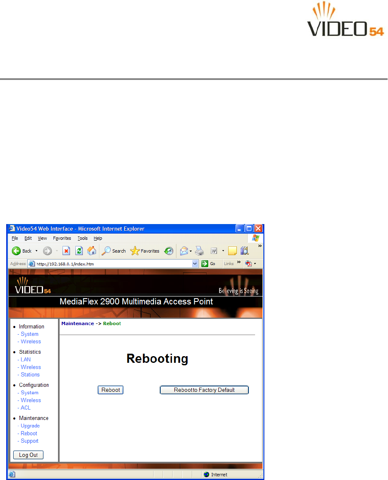Open Support maintenance link

(29, 441)
